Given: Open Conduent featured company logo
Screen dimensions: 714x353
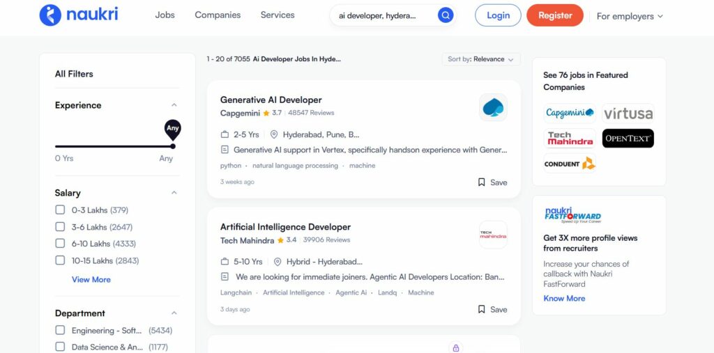Looking at the screenshot, I should (570, 164).
